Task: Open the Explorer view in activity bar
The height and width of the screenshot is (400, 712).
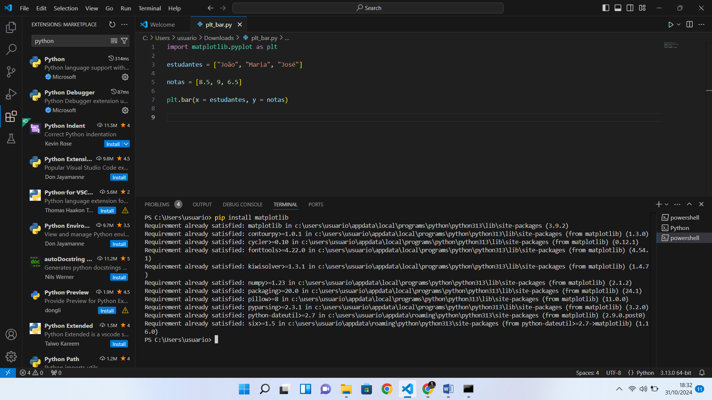Action: click(x=11, y=27)
